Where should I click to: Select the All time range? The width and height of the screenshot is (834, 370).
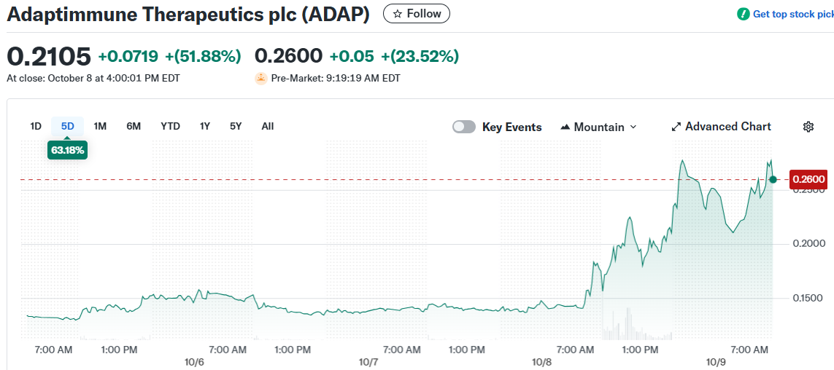click(x=268, y=126)
